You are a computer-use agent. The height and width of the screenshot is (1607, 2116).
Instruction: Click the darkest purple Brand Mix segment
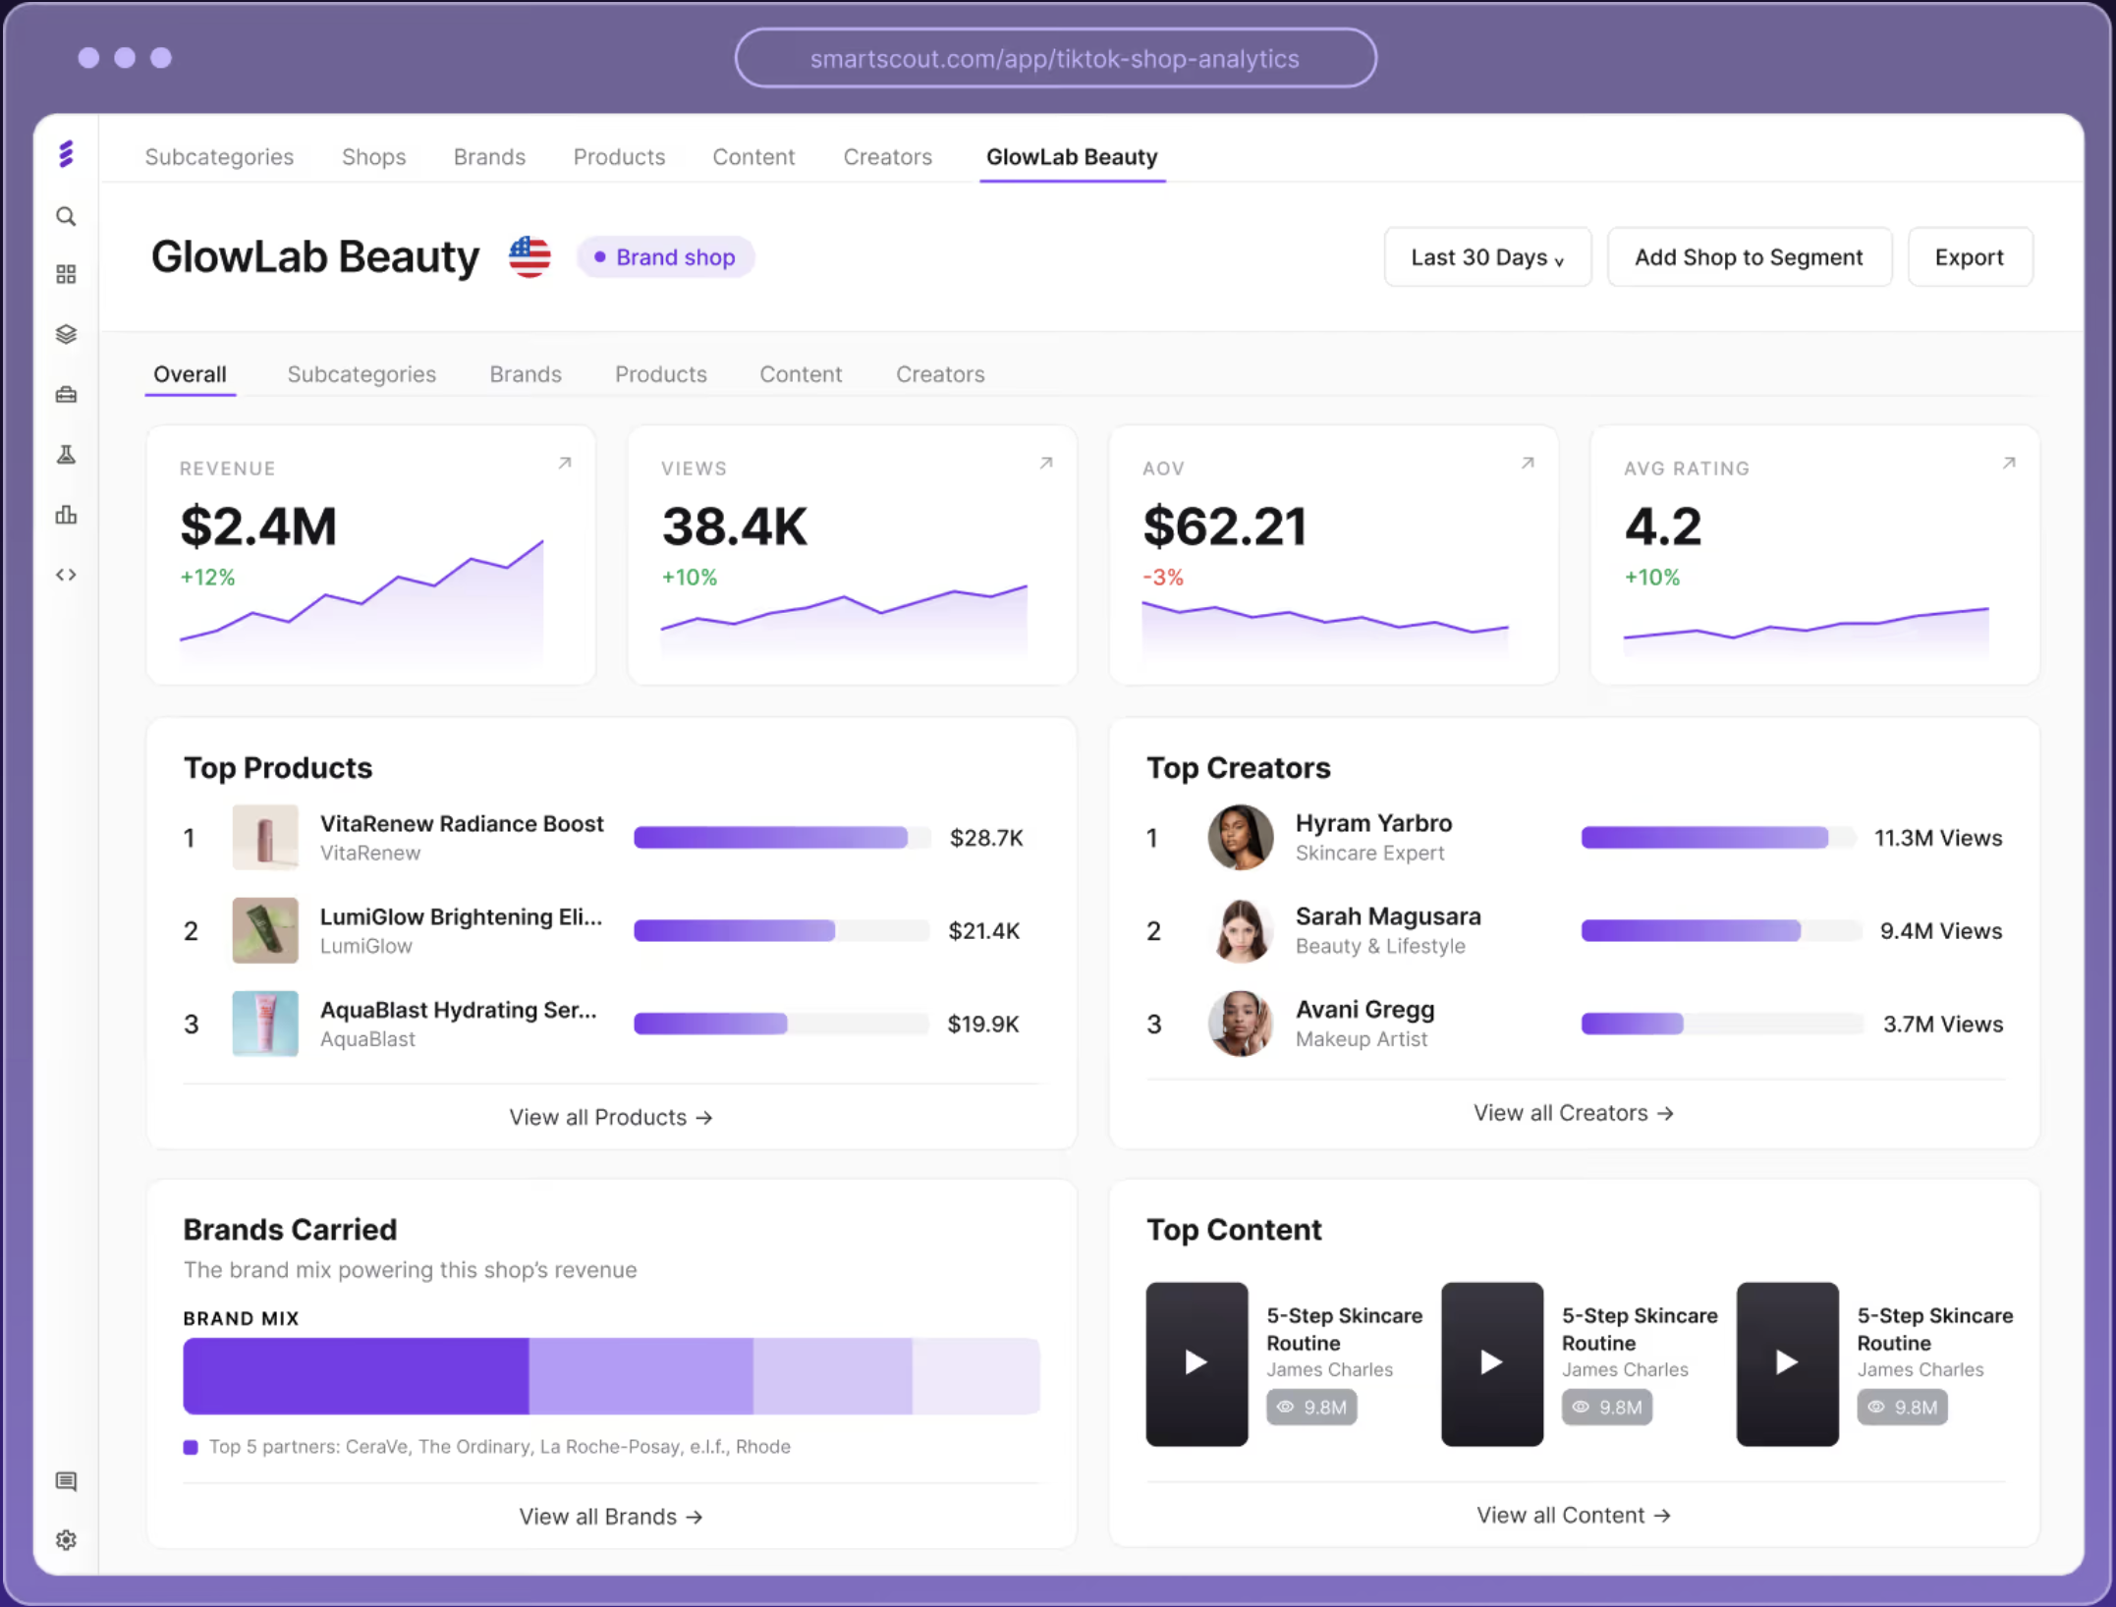coord(356,1376)
